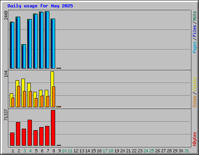The image size is (199, 155).
Task: Click the green day 31 label
Action: 187,151
